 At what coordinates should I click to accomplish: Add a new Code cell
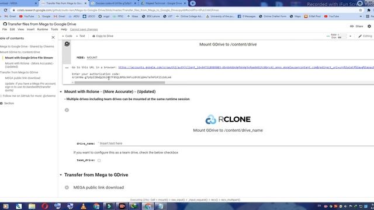click(67, 36)
